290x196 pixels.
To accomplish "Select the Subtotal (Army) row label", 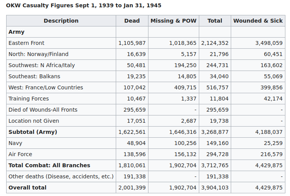I will click(x=33, y=132).
